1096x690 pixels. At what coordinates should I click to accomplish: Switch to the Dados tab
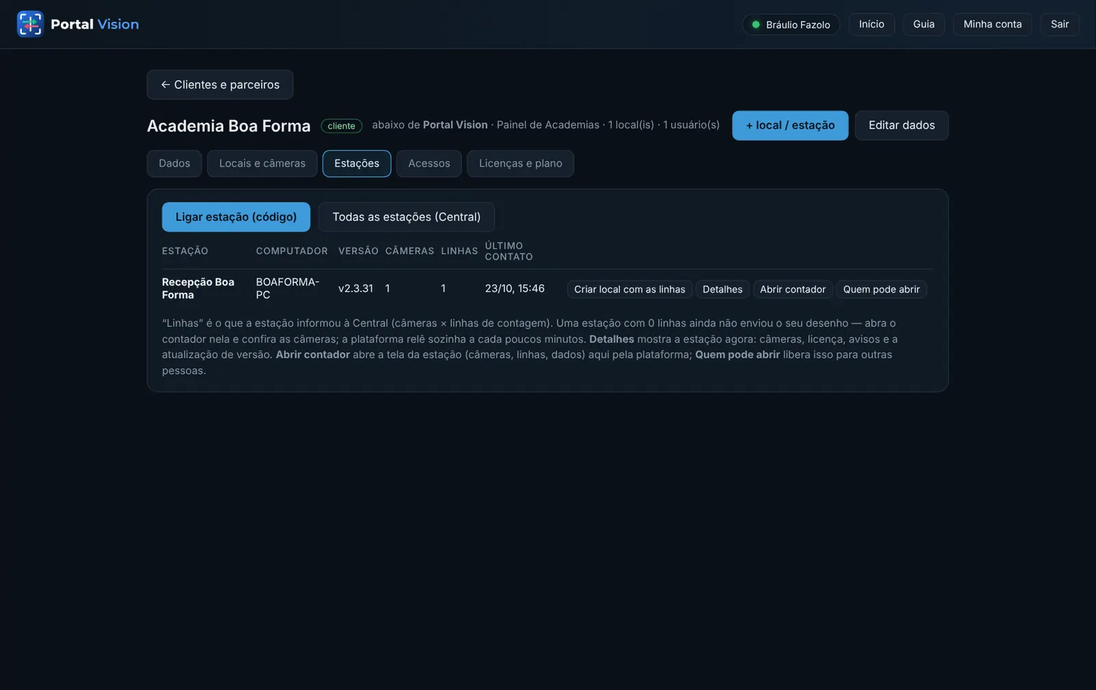(x=174, y=164)
